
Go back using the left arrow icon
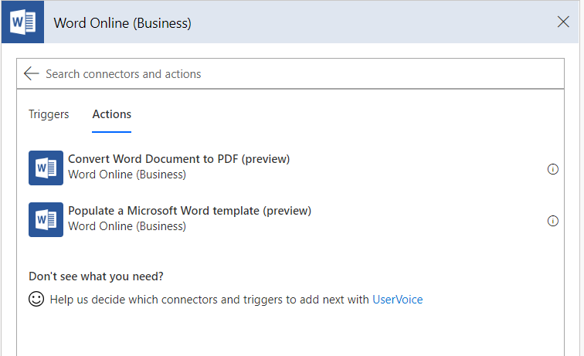tap(31, 73)
